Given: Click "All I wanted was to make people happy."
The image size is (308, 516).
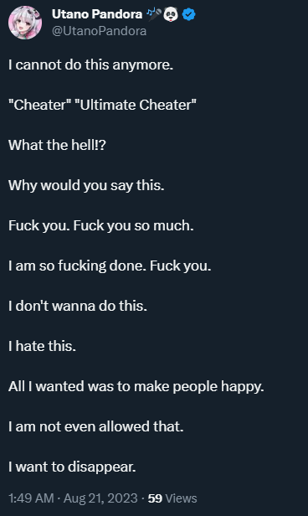Looking at the screenshot, I should click(x=136, y=387).
